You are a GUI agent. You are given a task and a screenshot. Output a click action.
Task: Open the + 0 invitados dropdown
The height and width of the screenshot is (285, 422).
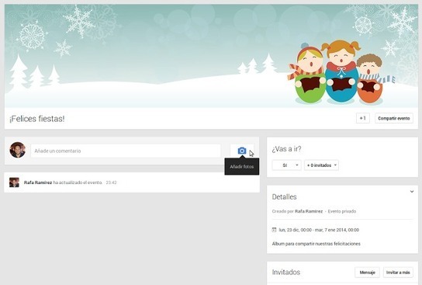(x=321, y=165)
